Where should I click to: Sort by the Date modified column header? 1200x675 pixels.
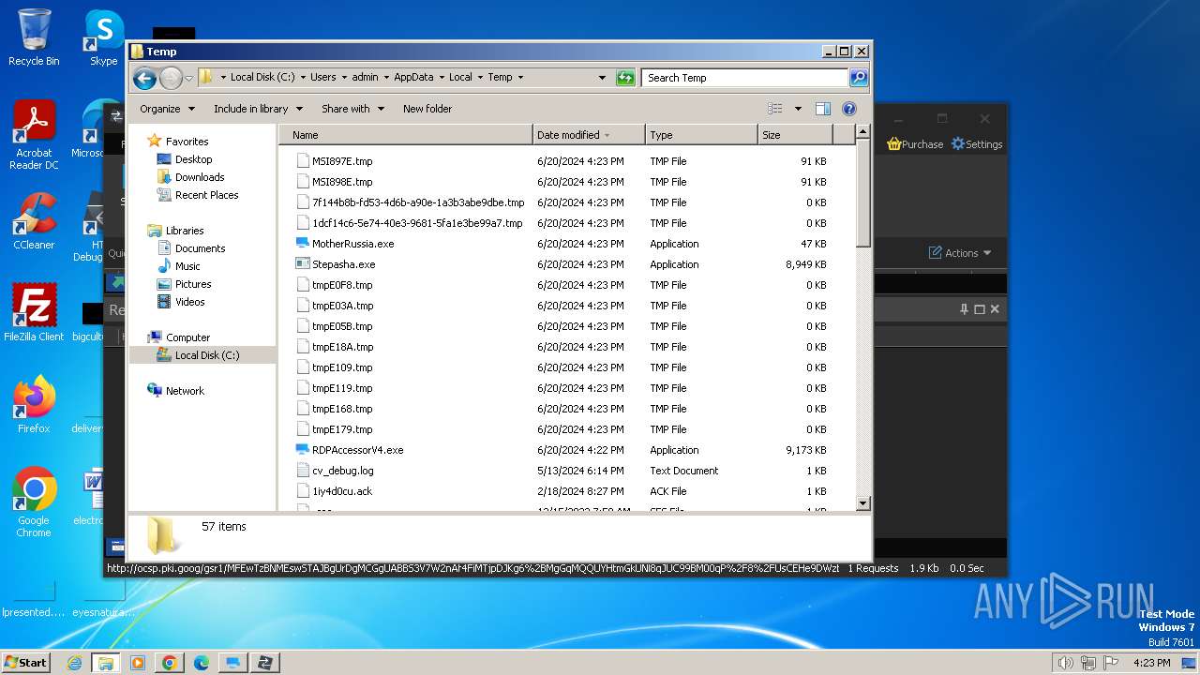point(589,135)
